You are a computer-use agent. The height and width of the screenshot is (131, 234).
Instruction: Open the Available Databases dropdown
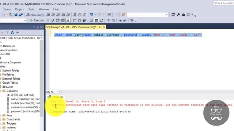(25, 20)
